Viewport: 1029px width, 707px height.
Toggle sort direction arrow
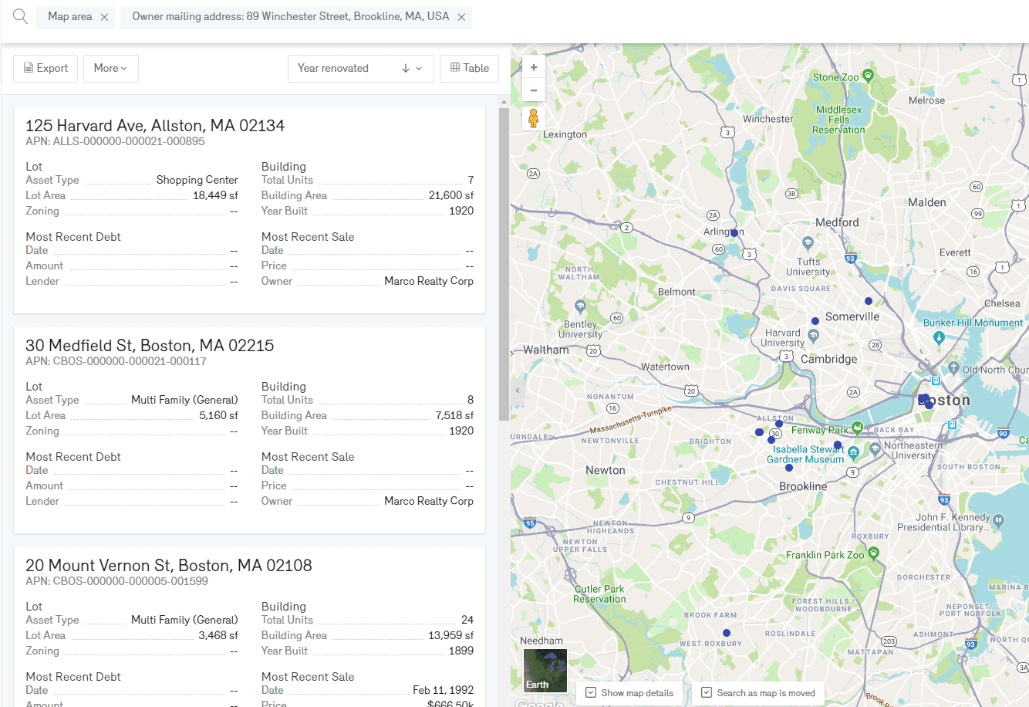[x=406, y=69]
